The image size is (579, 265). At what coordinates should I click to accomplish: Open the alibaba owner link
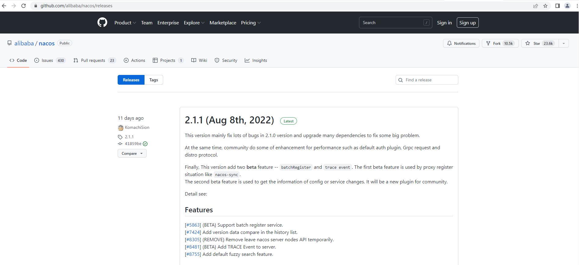[x=24, y=43]
